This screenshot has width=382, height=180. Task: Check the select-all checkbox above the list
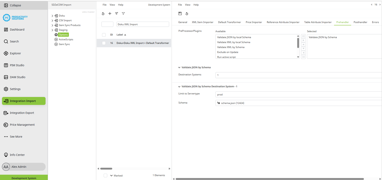coord(104,35)
